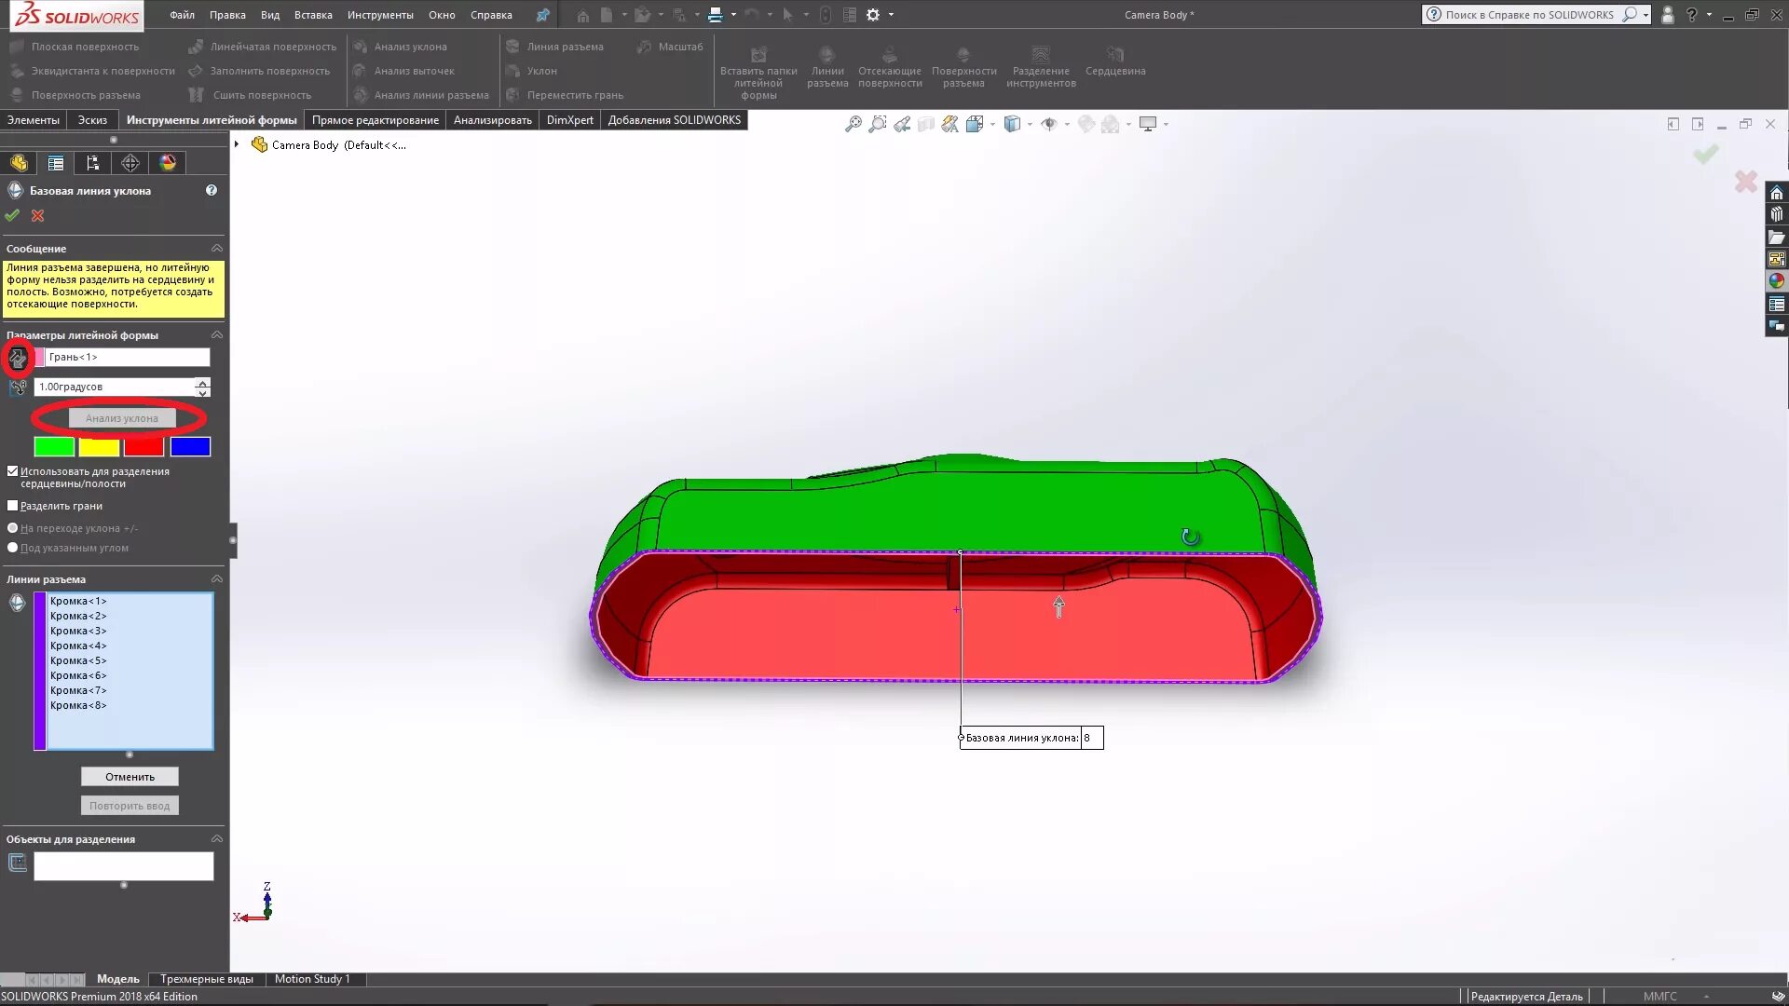Viewport: 1789px width, 1006px height.
Task: Open the ConfigurationManager panel tab icon
Action: (x=92, y=163)
